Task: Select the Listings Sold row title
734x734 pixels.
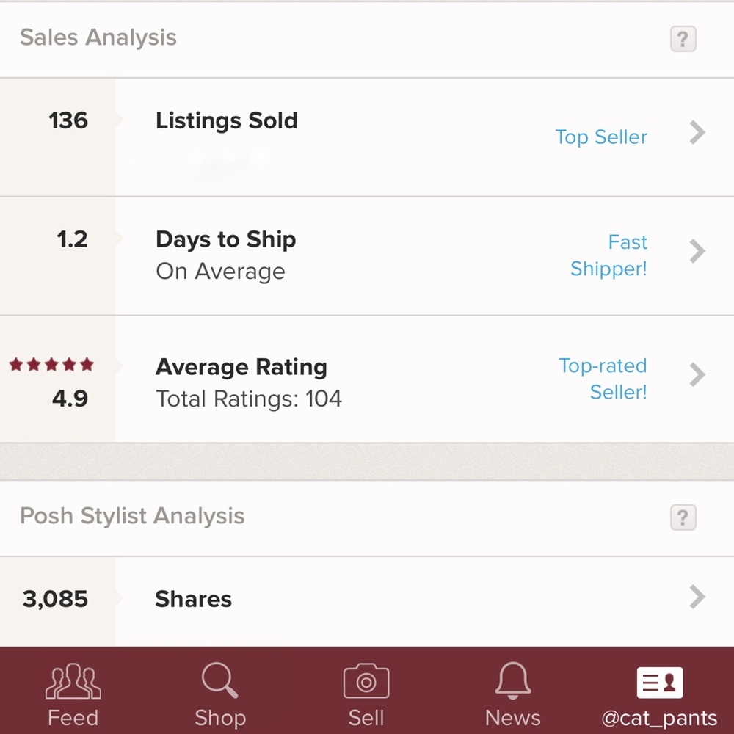Action: (x=227, y=121)
